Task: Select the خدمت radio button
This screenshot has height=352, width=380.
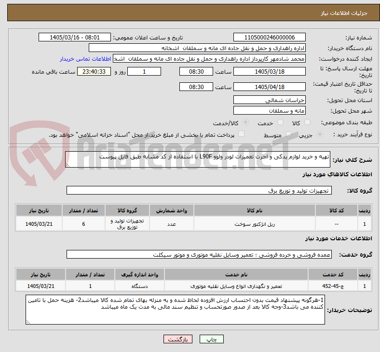Action: point(280,122)
